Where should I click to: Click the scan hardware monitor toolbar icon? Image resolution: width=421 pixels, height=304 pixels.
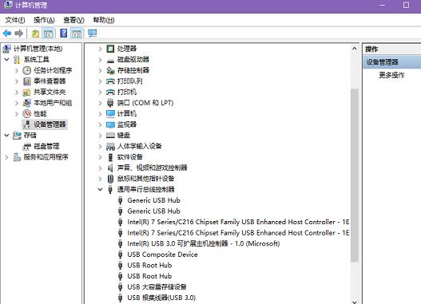point(92,34)
